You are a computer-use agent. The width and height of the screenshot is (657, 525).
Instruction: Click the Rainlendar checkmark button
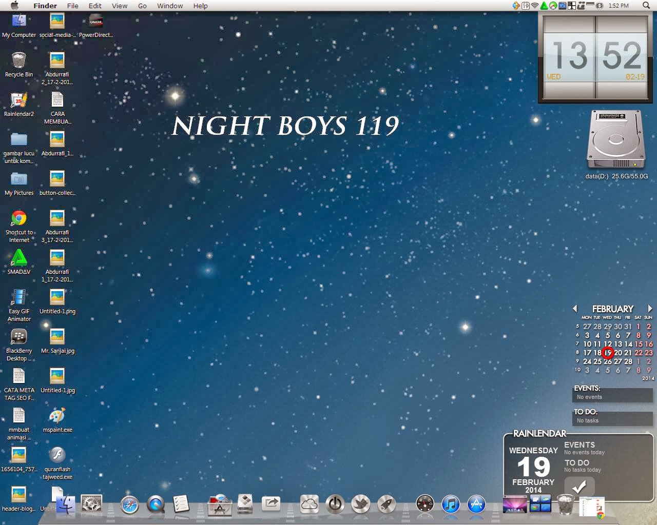[579, 487]
